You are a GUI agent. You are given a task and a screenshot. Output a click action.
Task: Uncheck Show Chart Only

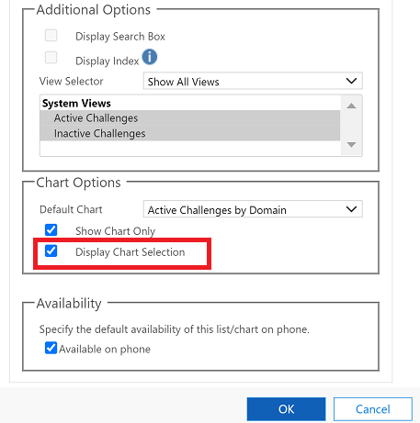click(51, 230)
